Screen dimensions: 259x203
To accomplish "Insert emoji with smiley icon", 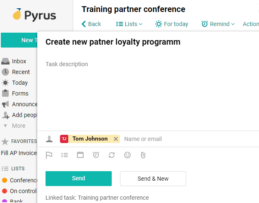I will point(127,155).
